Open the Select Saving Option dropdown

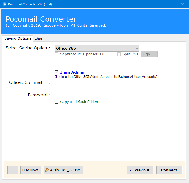click(x=97, y=48)
